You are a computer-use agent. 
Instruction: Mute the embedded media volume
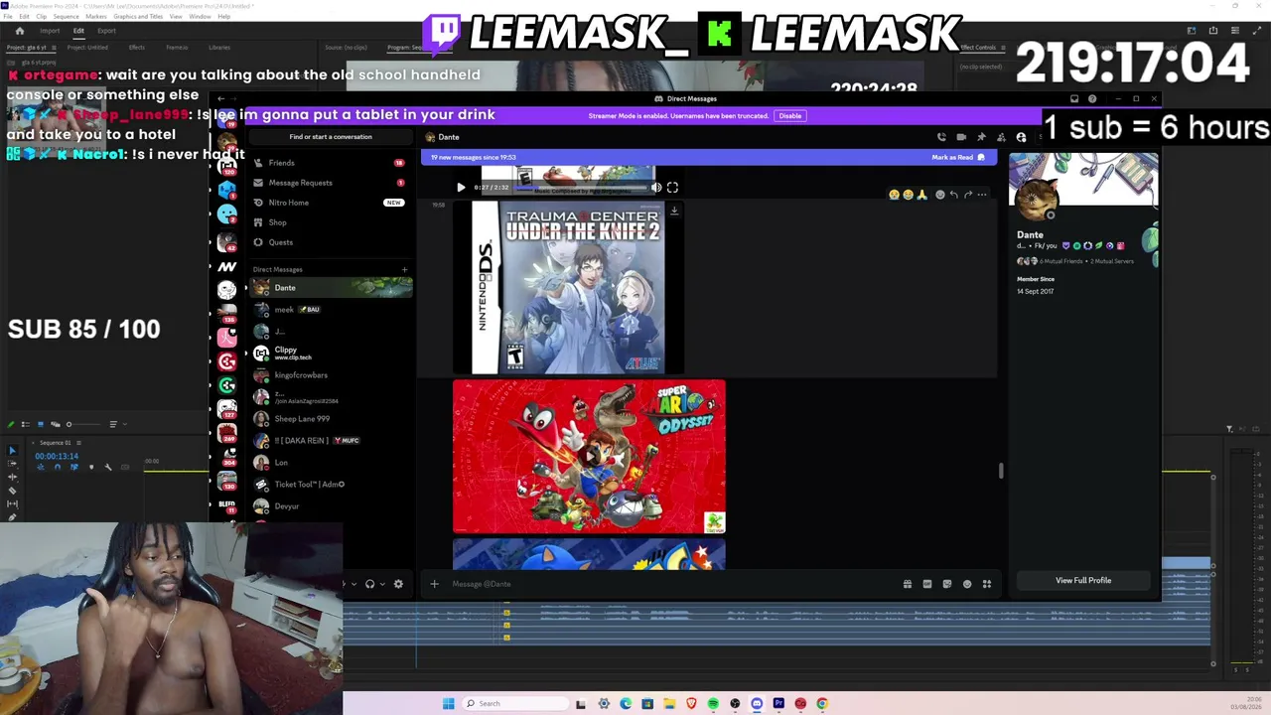click(x=656, y=187)
